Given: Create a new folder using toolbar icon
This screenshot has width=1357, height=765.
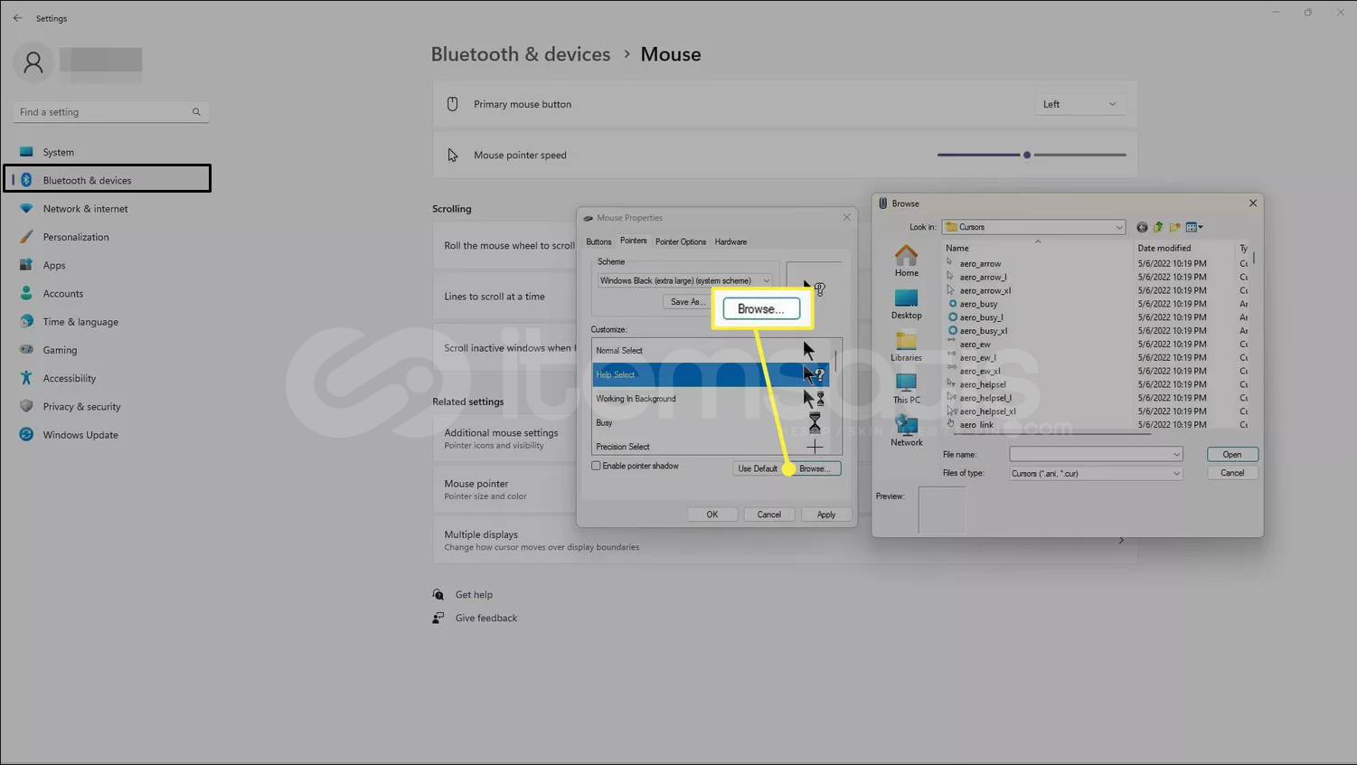Looking at the screenshot, I should coord(1174,227).
